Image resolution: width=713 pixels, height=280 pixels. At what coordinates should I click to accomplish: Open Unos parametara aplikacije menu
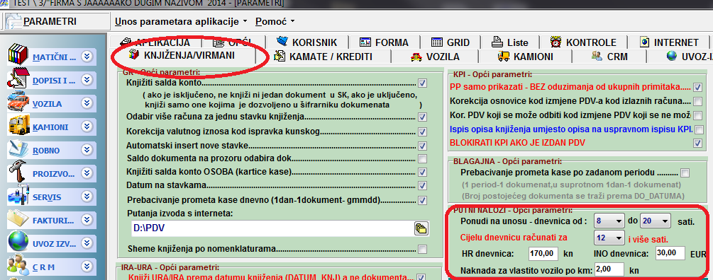[181, 21]
